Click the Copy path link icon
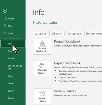This screenshot has height=105, width=102. point(69,34)
